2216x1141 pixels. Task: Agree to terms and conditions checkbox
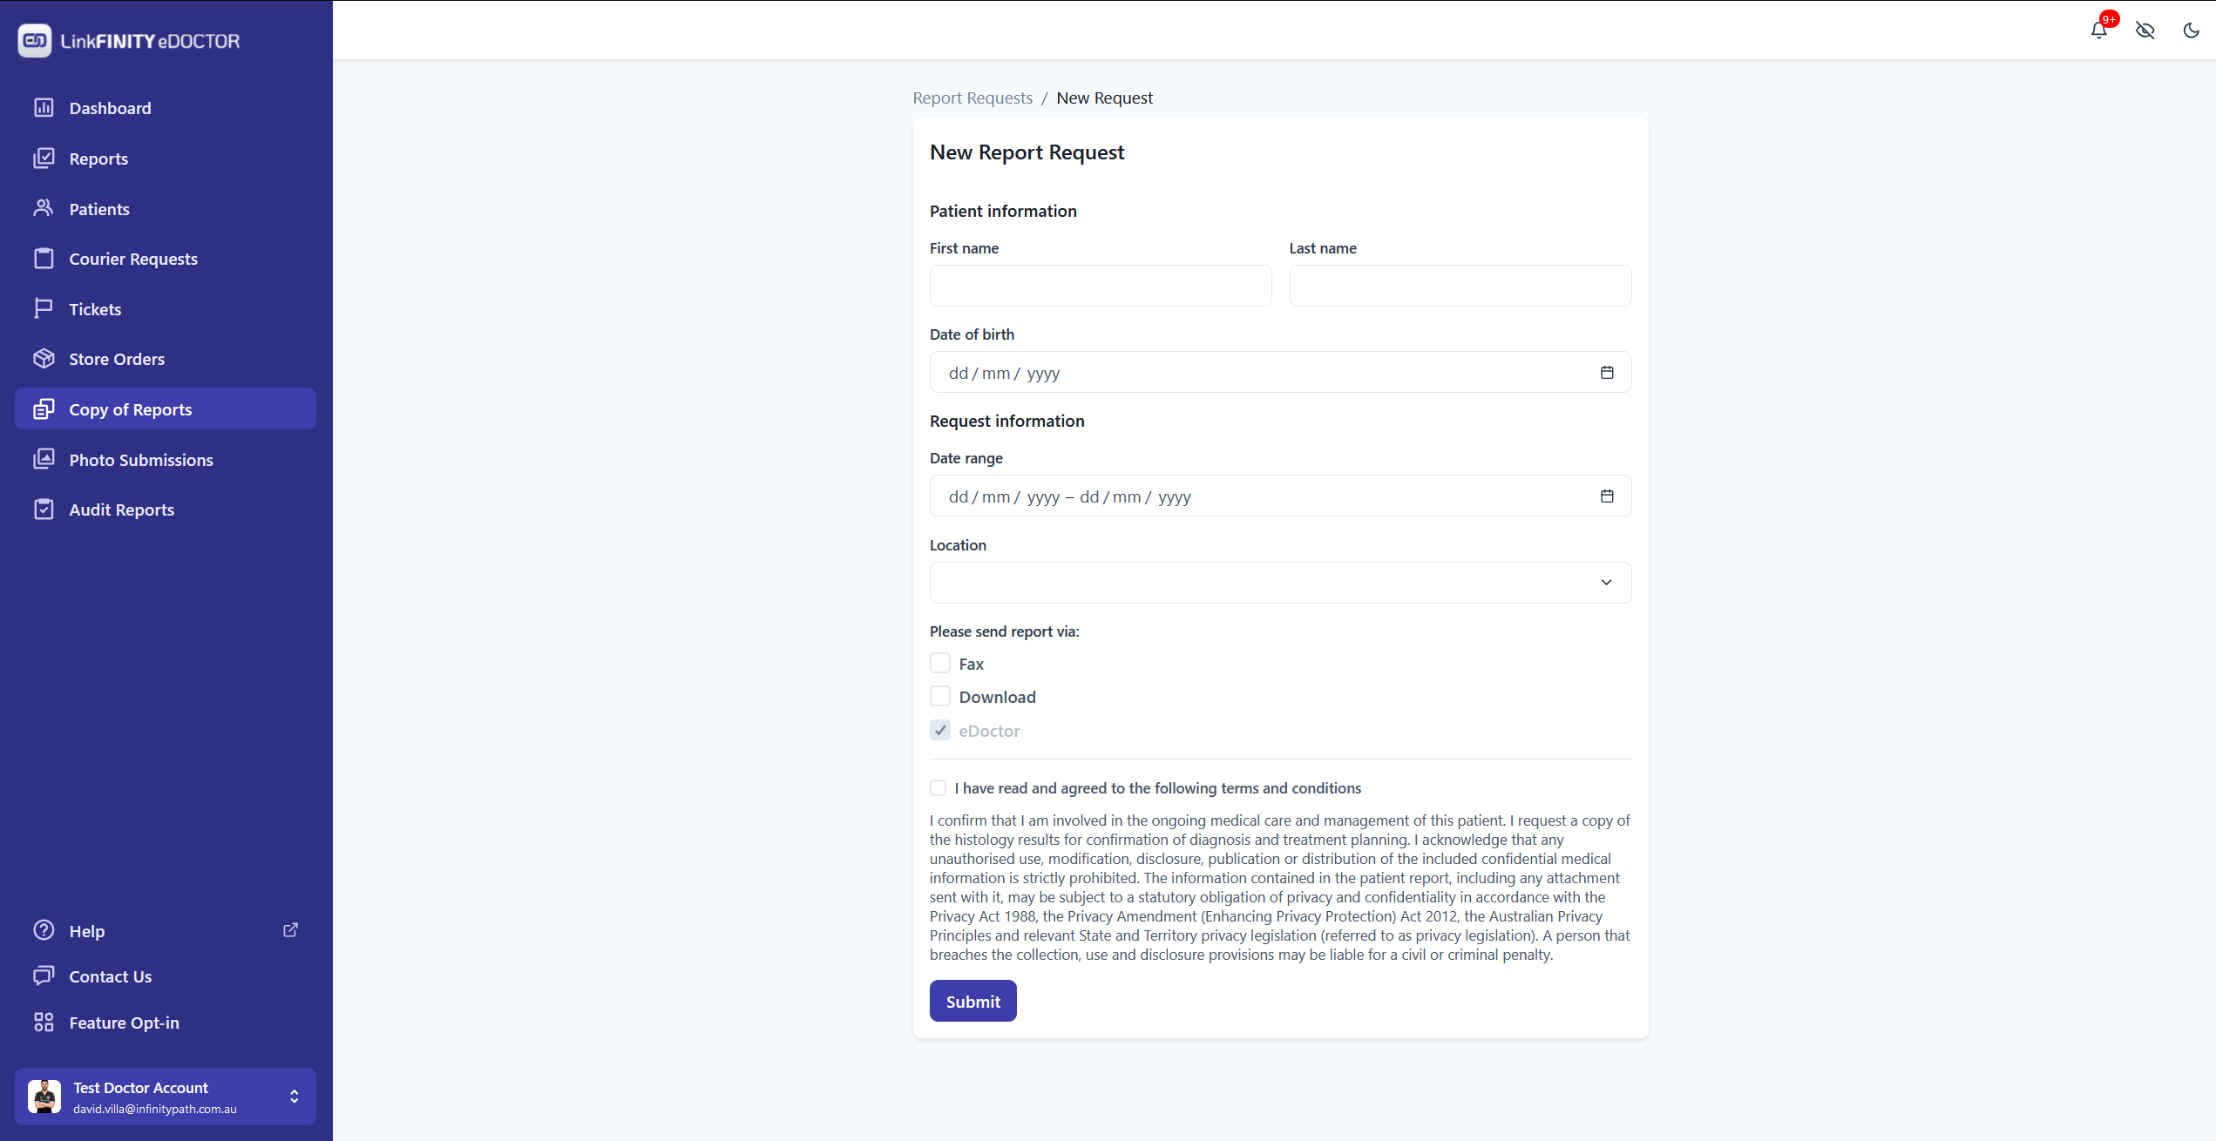939,788
